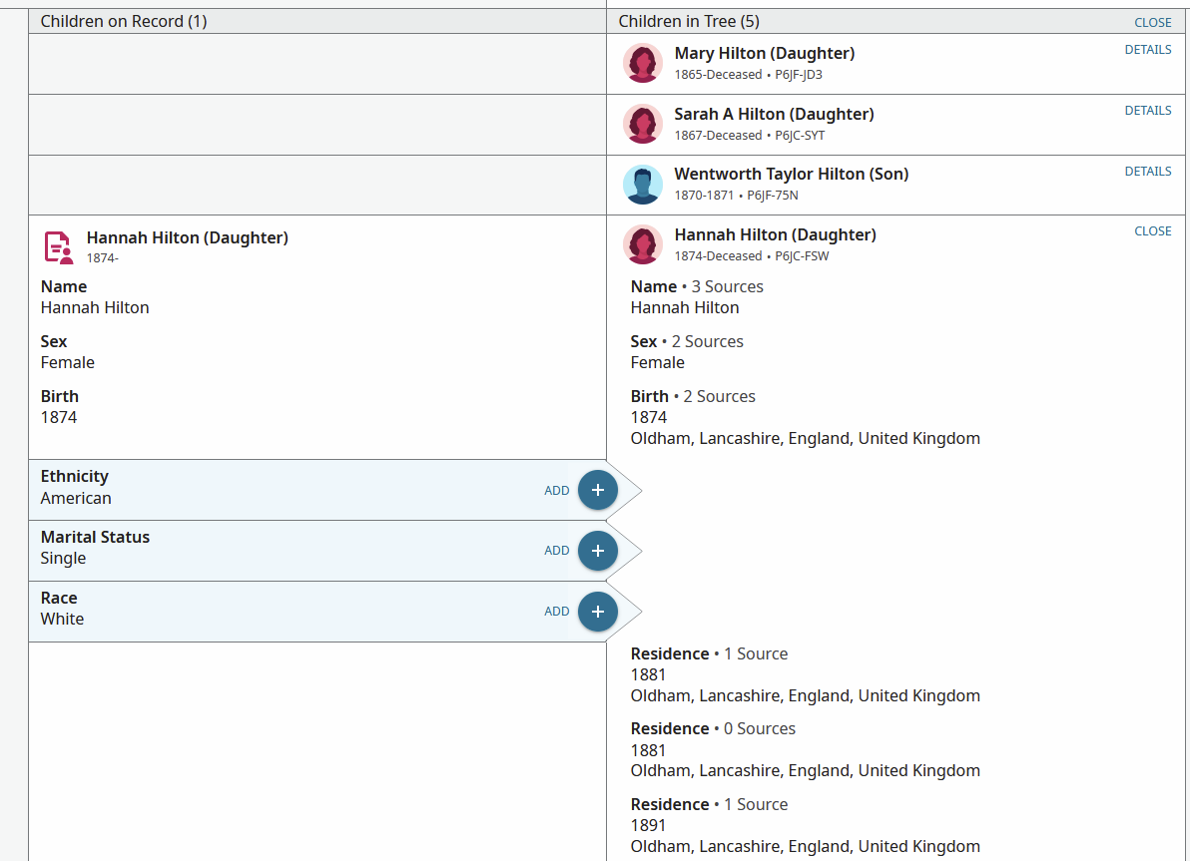Click the 1891 residence year
This screenshot has height=861, width=1190.
[648, 825]
